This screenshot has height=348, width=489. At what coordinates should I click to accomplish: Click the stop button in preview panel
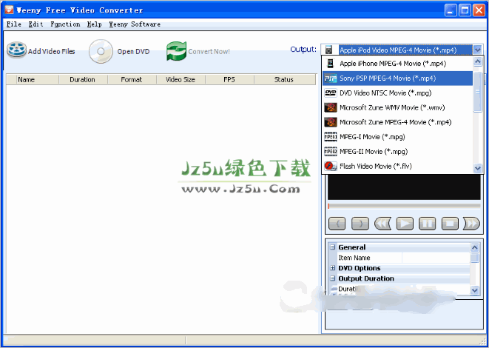point(450,224)
